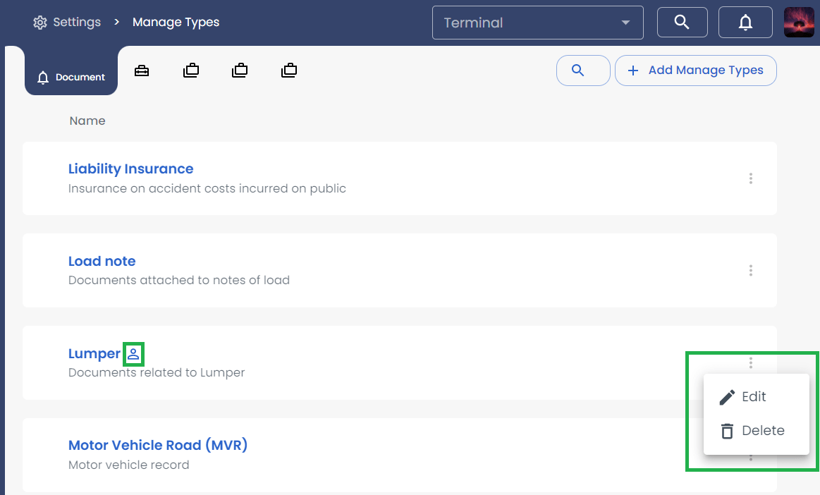Open the three-dot menu on Liability Insurance row
Image resolution: width=820 pixels, height=495 pixels.
750,178
